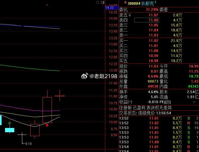Click the 买四 price 10.99
The width and height of the screenshot is (199, 152).
(x=153, y=56)
